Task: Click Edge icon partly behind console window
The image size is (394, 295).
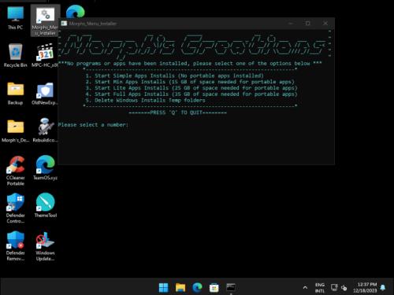Action: pos(76,12)
